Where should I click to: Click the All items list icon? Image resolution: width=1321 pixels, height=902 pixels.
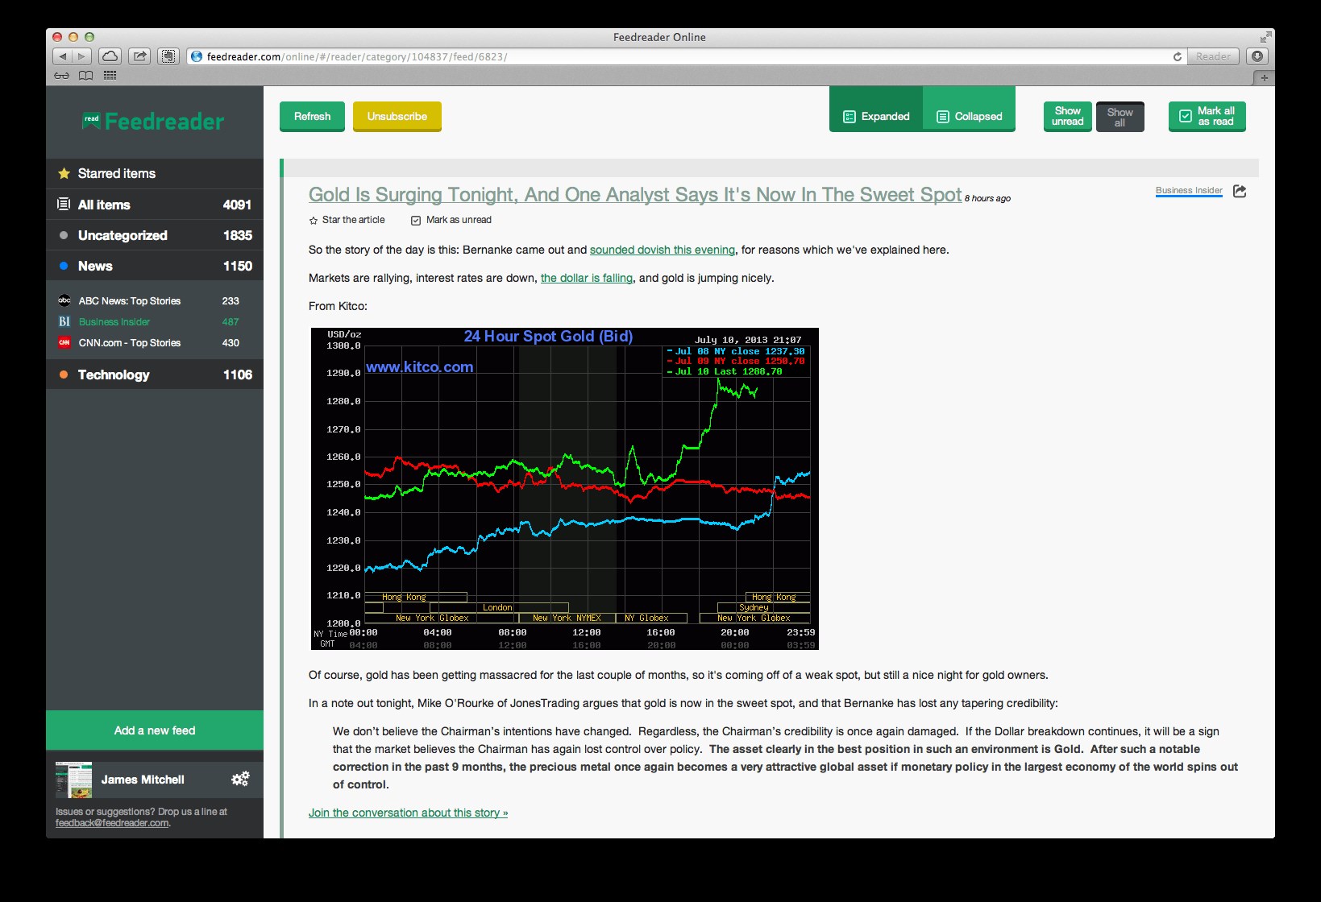pos(64,205)
